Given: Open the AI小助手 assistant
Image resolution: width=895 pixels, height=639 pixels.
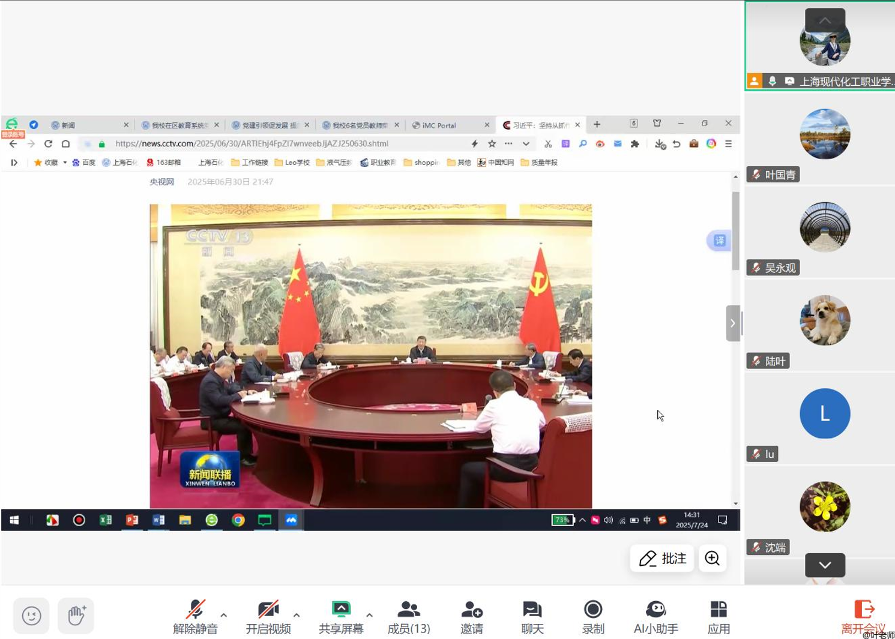Looking at the screenshot, I should [x=655, y=617].
